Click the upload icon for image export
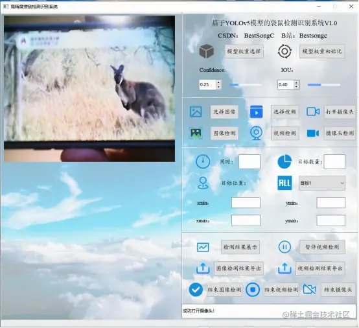 tap(203, 268)
